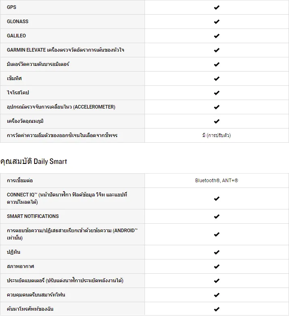Click the Garmin Elevate row checkmark

216,50
